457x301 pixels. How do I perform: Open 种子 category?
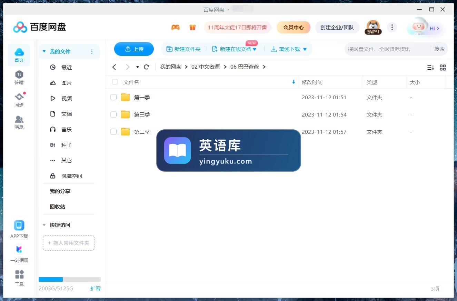pos(66,145)
